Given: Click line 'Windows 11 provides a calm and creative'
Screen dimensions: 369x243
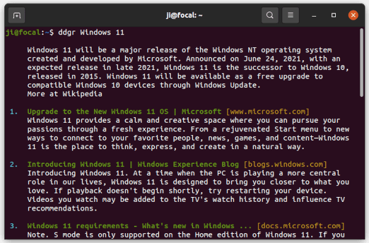Looking at the screenshot, I should coord(184,120).
